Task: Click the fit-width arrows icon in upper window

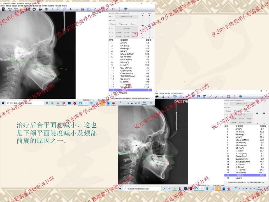Action: coord(83,9)
